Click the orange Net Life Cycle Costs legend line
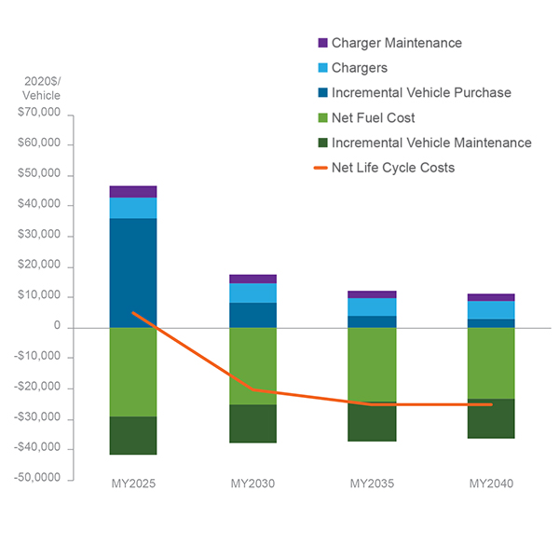Image resolution: width=559 pixels, height=559 pixels. 322,168
